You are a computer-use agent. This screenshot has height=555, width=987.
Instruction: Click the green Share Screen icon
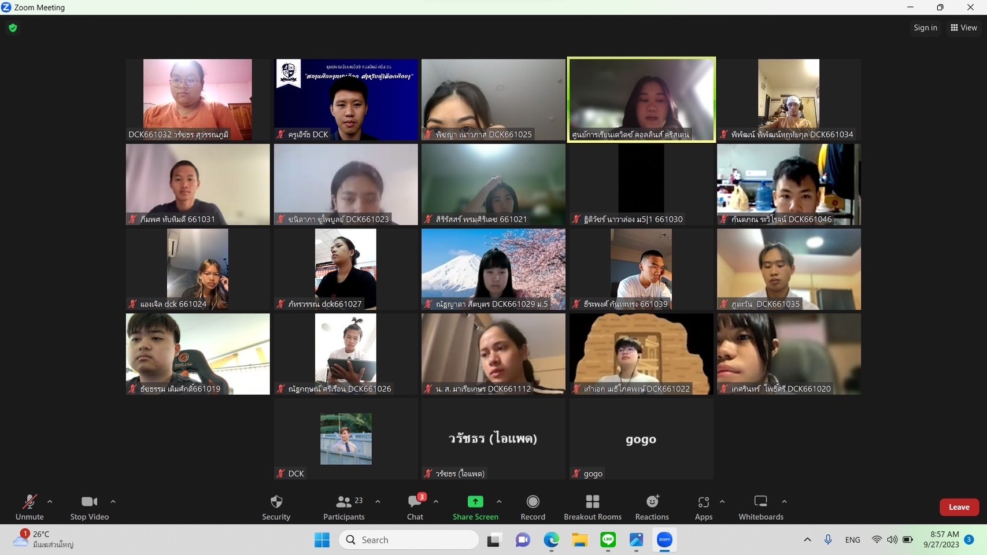coord(475,502)
